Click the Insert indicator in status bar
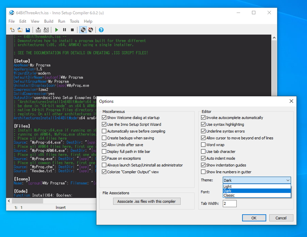 (61, 207)
